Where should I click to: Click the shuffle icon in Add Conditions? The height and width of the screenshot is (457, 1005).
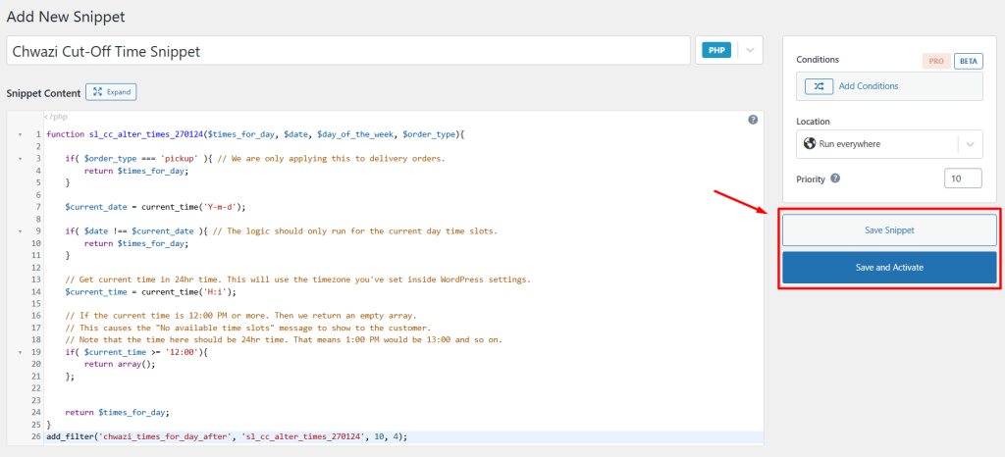pyautogui.click(x=820, y=86)
